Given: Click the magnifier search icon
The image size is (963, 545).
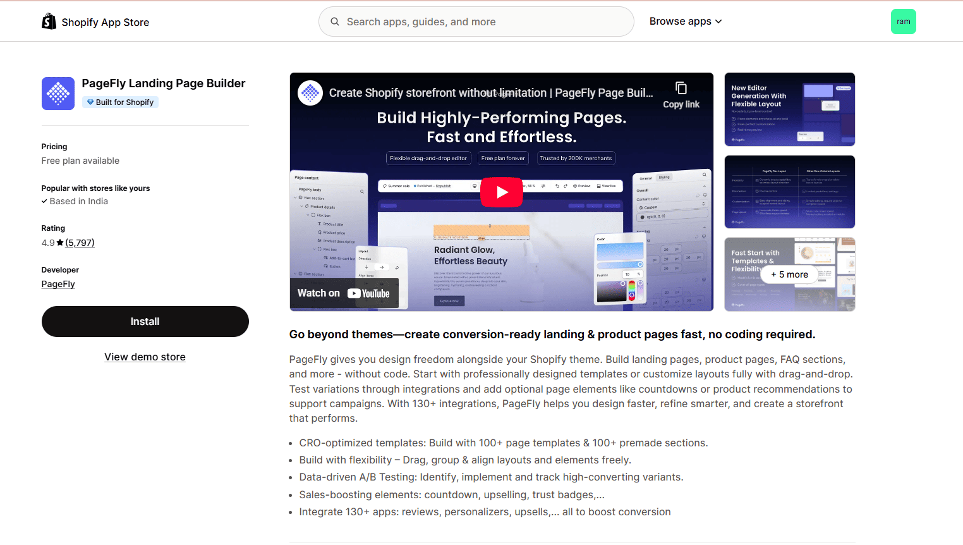Looking at the screenshot, I should (335, 21).
